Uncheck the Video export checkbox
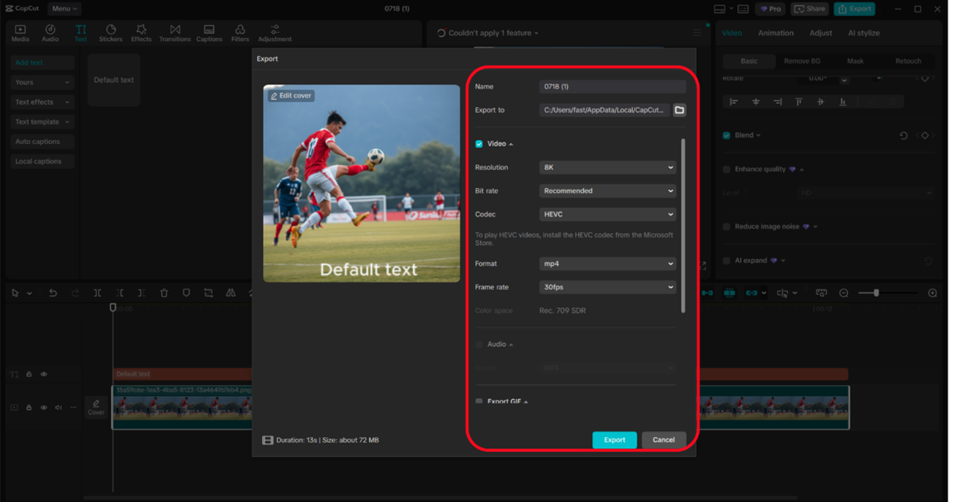Viewport: 953px width, 502px height. [480, 144]
